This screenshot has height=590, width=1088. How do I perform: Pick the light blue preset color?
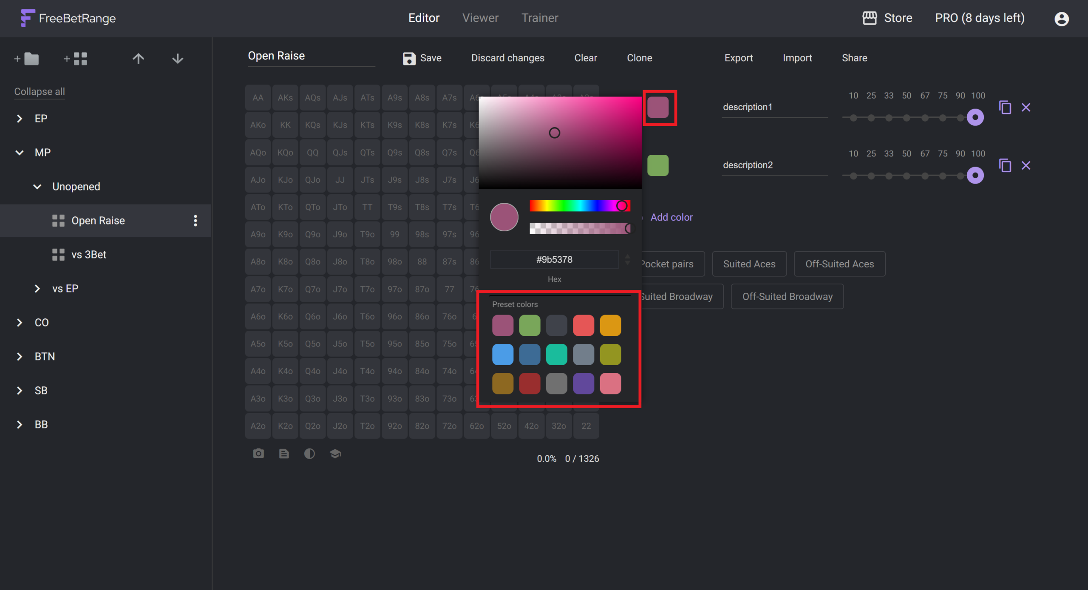click(x=503, y=355)
